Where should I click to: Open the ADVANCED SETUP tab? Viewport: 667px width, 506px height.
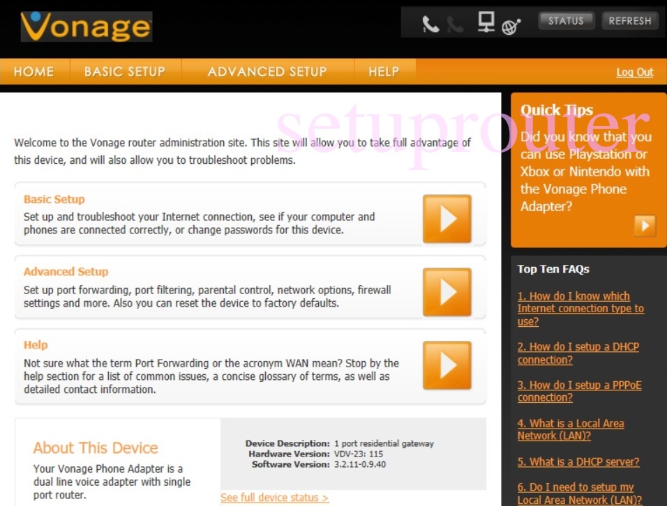[x=267, y=70]
